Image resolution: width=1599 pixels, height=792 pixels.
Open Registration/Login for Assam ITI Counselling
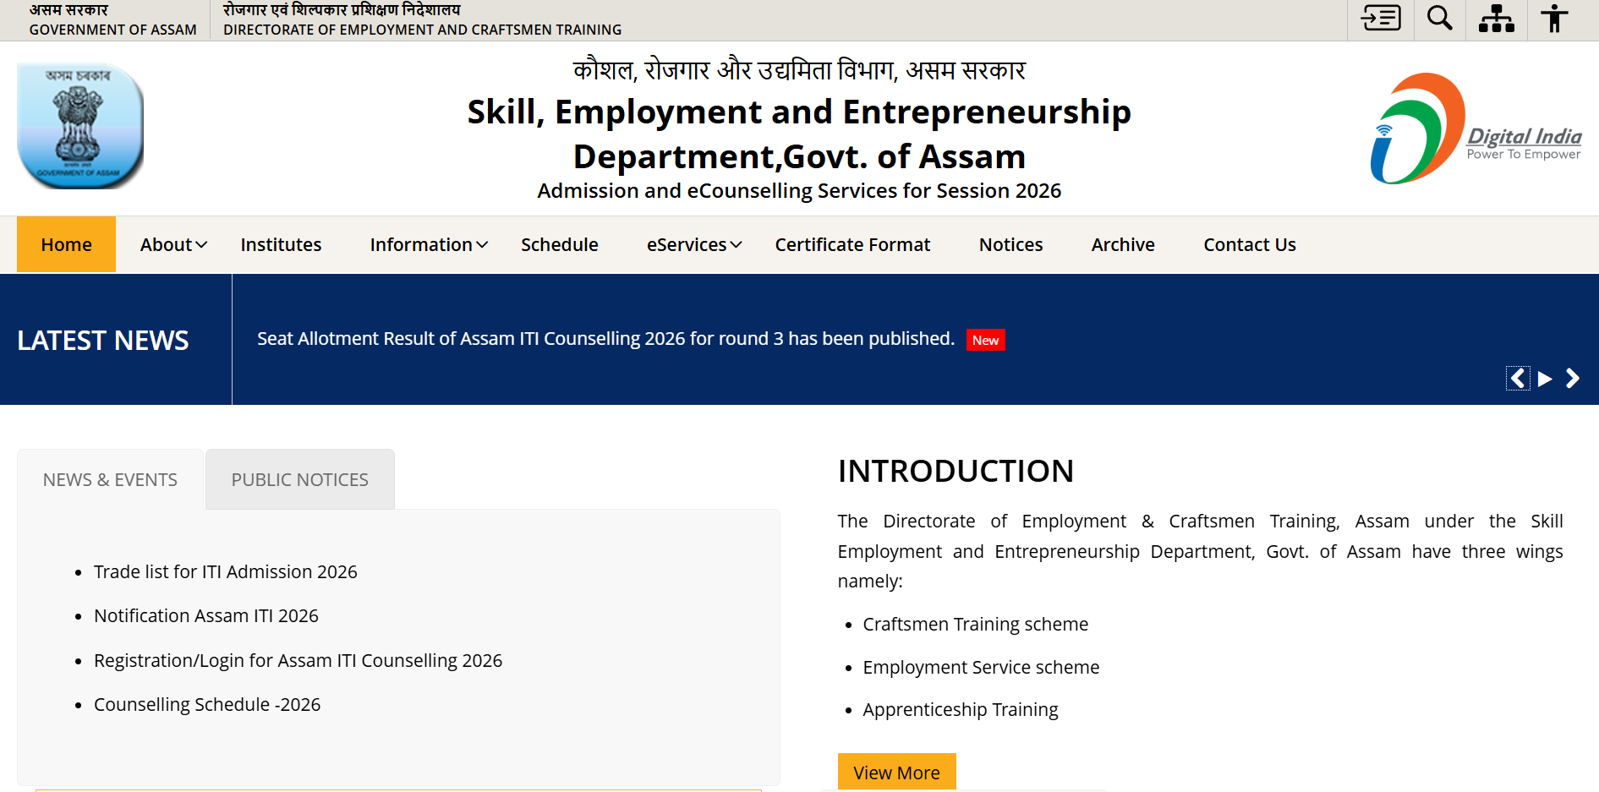(298, 660)
